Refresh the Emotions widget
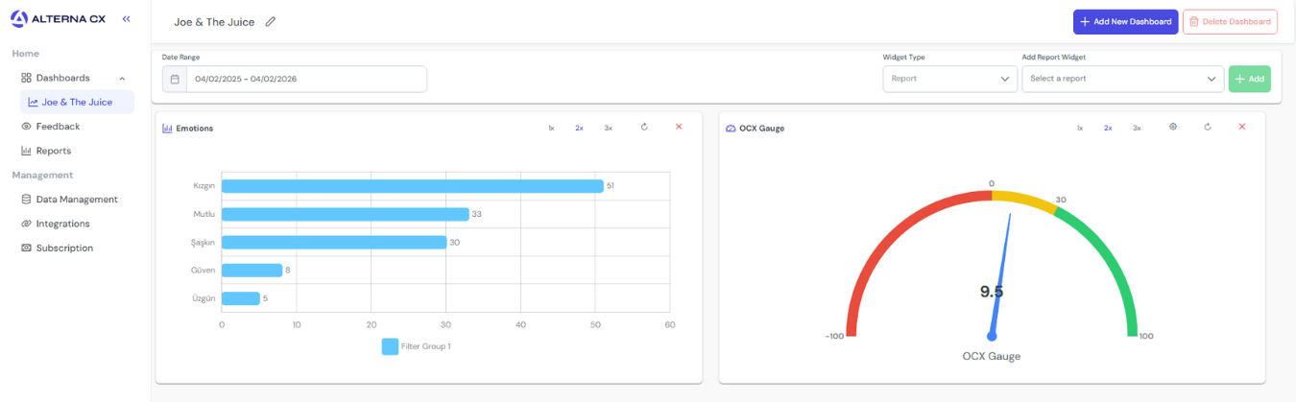Viewport: 1296px width, 402px height. click(x=644, y=127)
